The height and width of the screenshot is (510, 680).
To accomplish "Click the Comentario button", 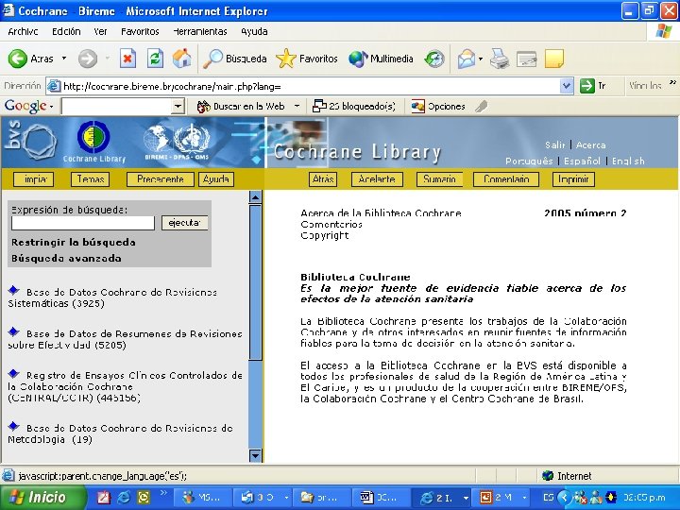I will (506, 179).
